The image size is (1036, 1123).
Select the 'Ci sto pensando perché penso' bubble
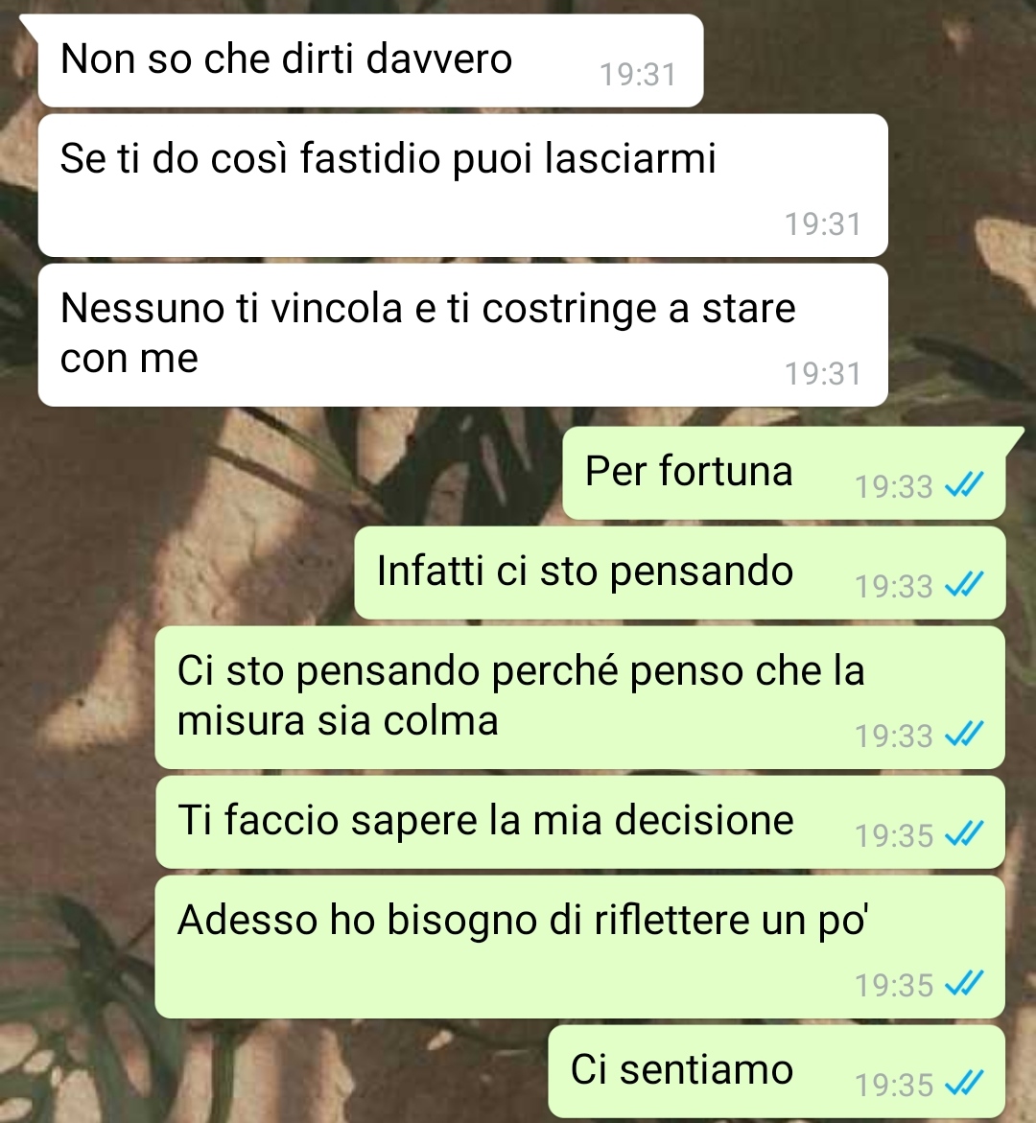(x=580, y=697)
